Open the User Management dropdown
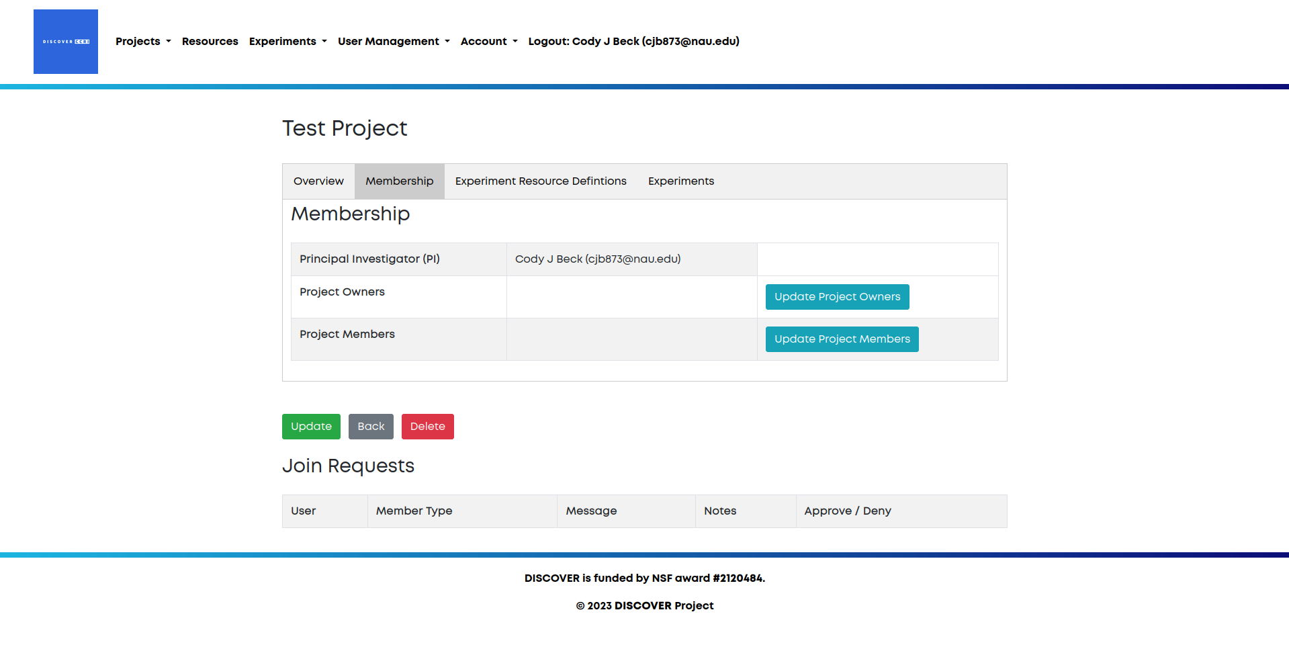This screenshot has height=649, width=1289. click(394, 42)
